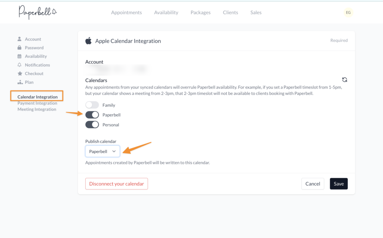This screenshot has width=383, height=238.
Task: Disable the Paperbell calendar toggle
Action: [x=92, y=115]
